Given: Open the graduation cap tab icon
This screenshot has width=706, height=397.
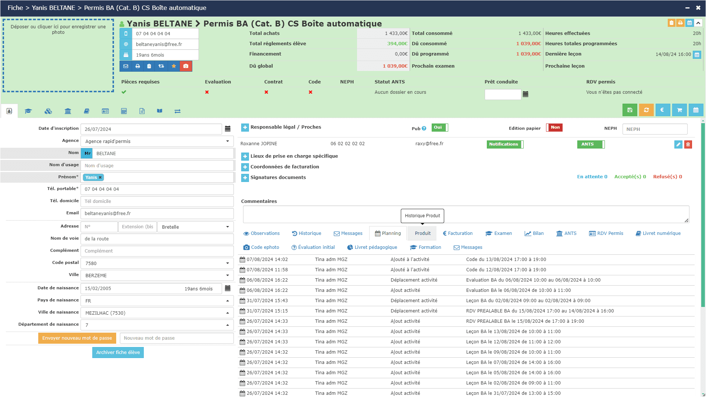Looking at the screenshot, I should tap(28, 111).
